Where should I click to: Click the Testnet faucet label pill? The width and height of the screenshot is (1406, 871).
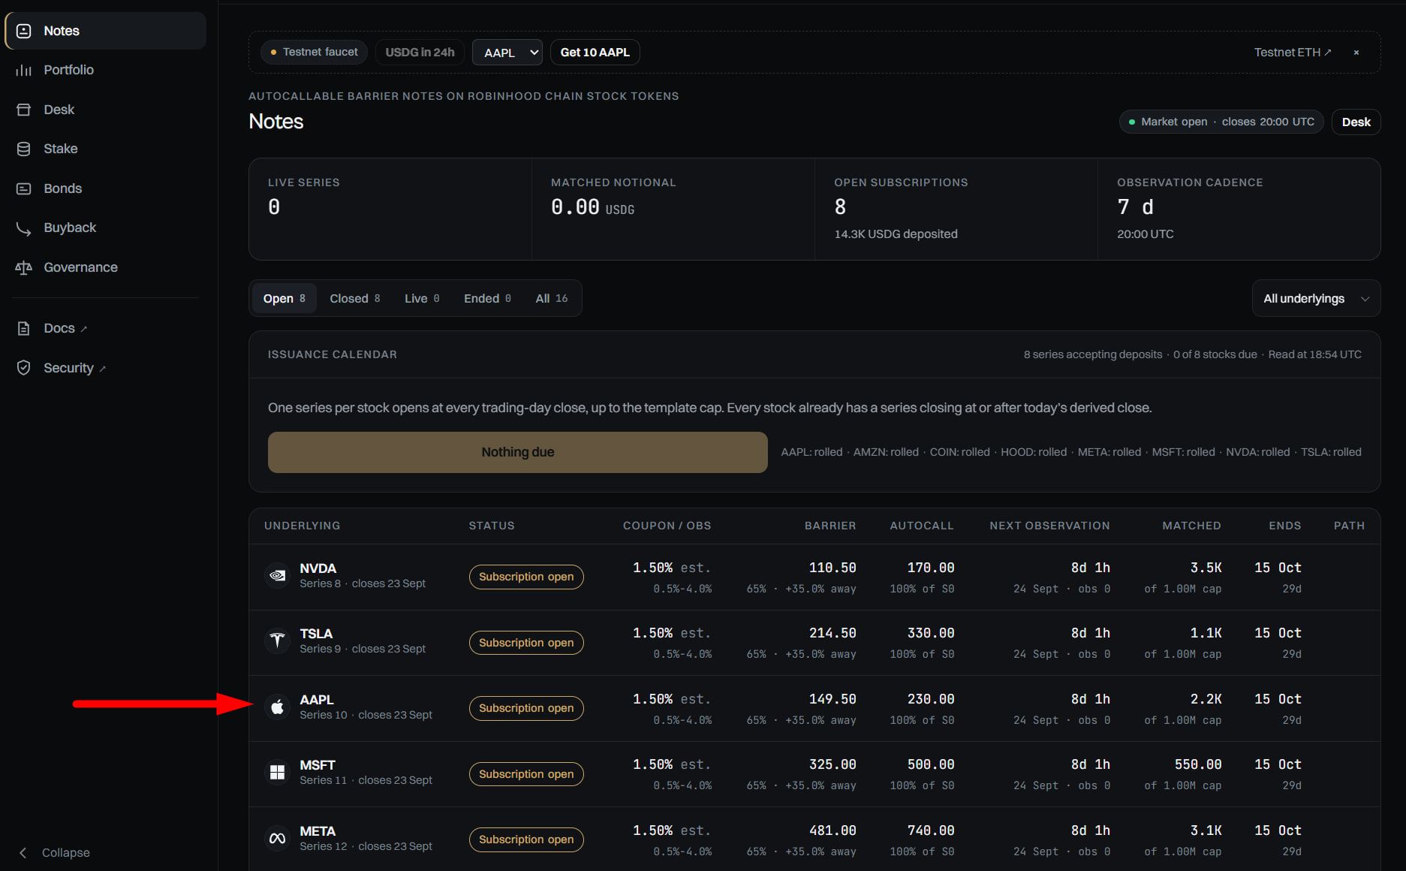point(314,53)
